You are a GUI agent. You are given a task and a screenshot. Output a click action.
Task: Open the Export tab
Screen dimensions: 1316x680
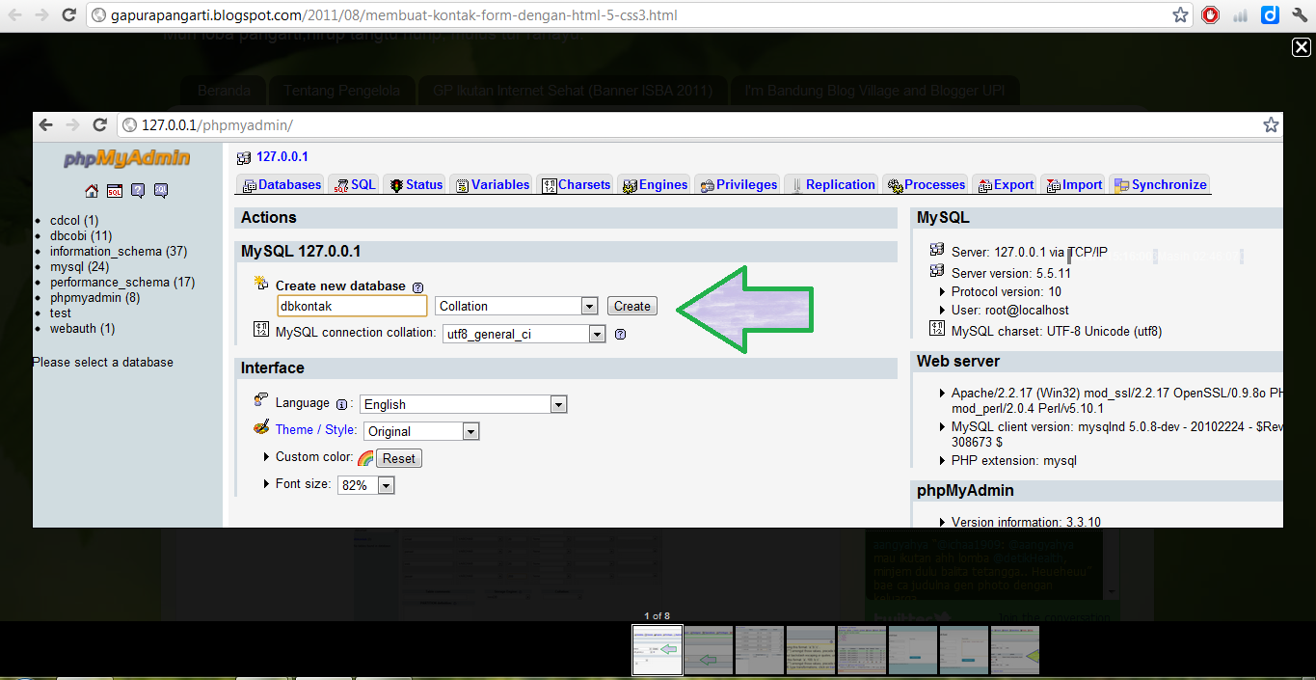point(1005,184)
